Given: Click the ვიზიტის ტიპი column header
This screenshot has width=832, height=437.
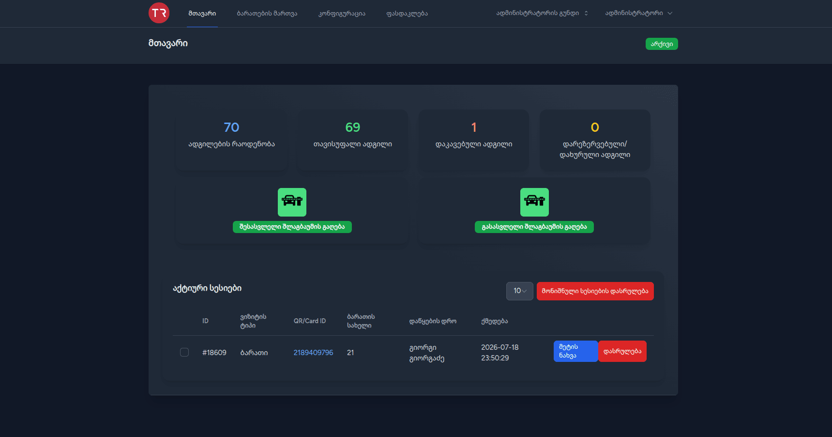Looking at the screenshot, I should (253, 321).
